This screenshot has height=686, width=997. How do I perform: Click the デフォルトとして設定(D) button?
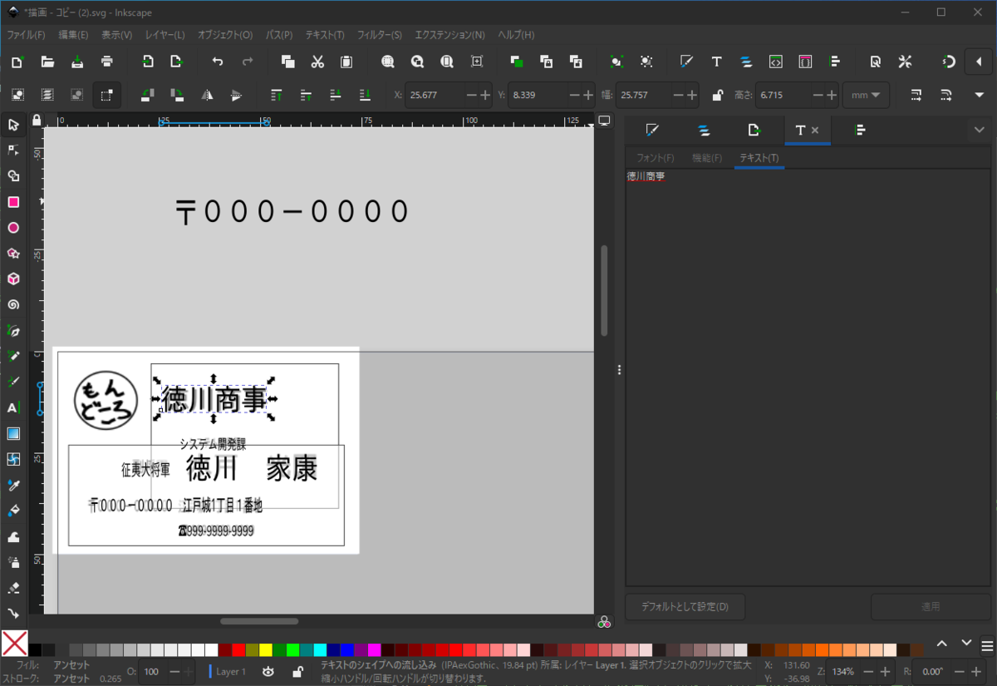(685, 606)
